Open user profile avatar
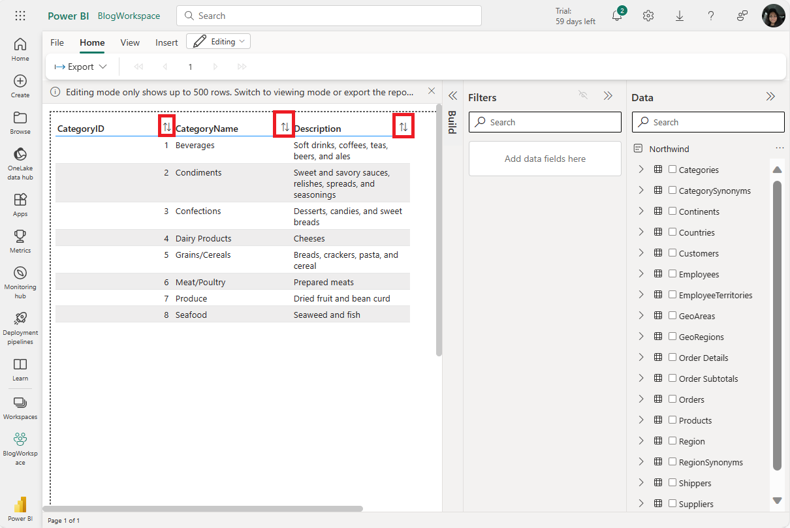The width and height of the screenshot is (790, 528). click(x=774, y=16)
